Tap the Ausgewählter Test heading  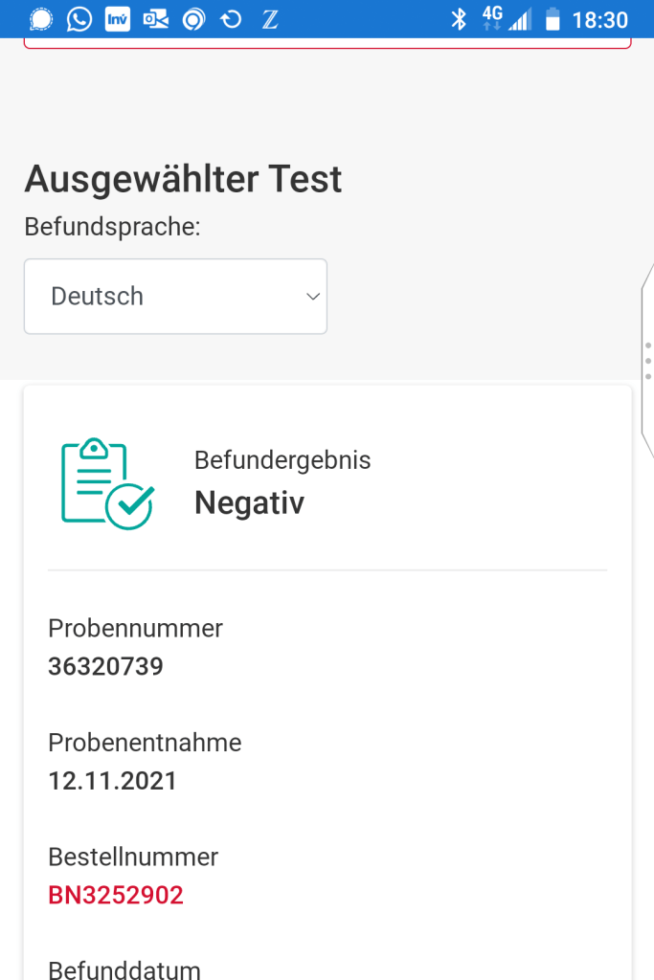click(x=183, y=179)
